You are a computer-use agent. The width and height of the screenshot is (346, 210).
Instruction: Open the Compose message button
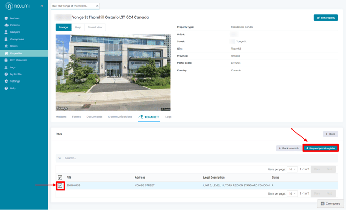(330, 204)
